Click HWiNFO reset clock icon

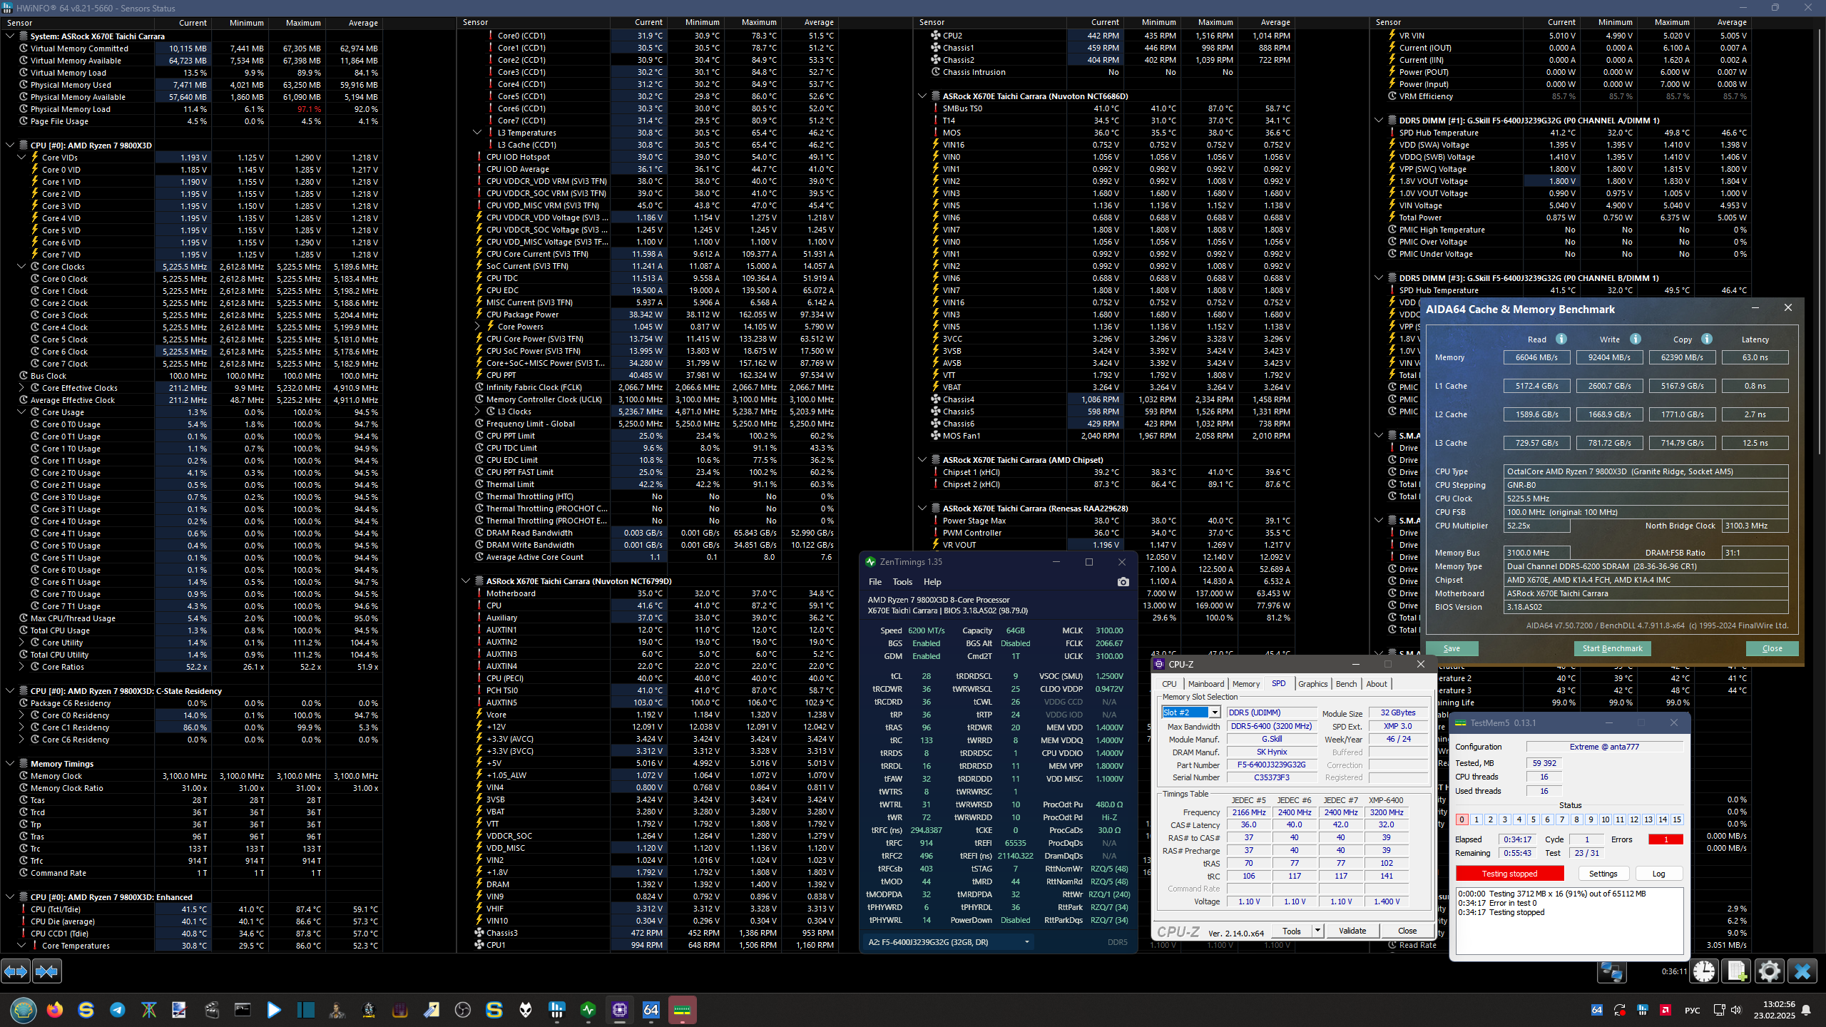pos(1704,971)
